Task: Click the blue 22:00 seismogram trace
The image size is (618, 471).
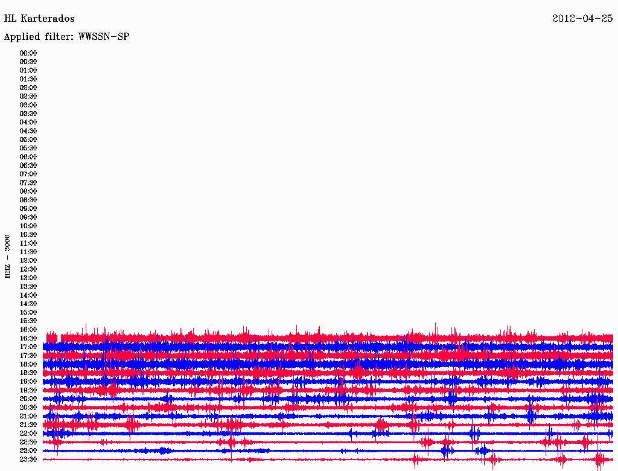Action: (328, 434)
